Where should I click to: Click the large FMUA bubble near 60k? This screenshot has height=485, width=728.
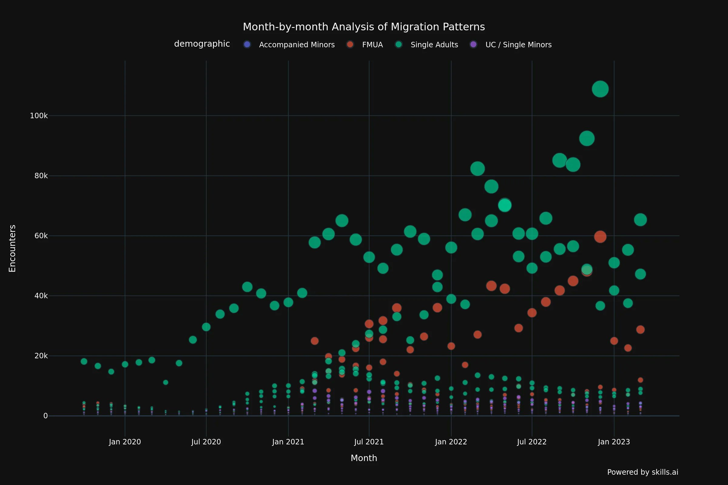pos(600,237)
